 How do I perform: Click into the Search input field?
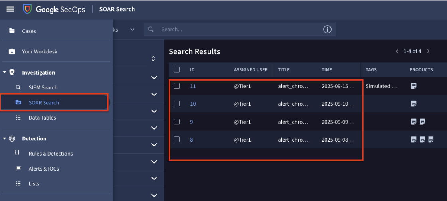[239, 30]
